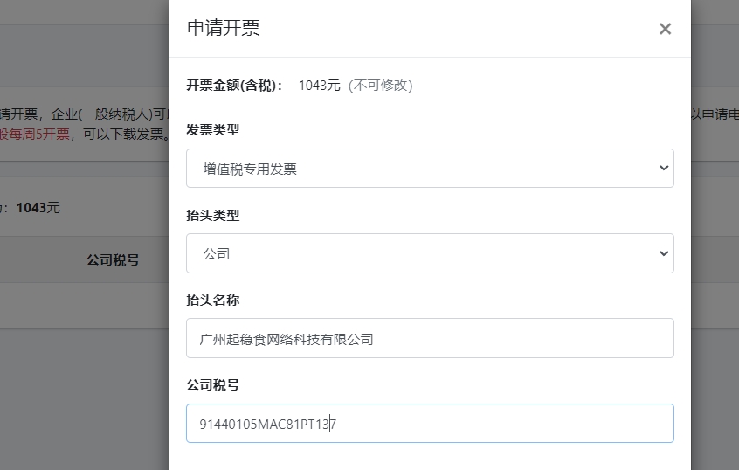Click the 发票类型 field label
This screenshot has width=739, height=470.
212,130
